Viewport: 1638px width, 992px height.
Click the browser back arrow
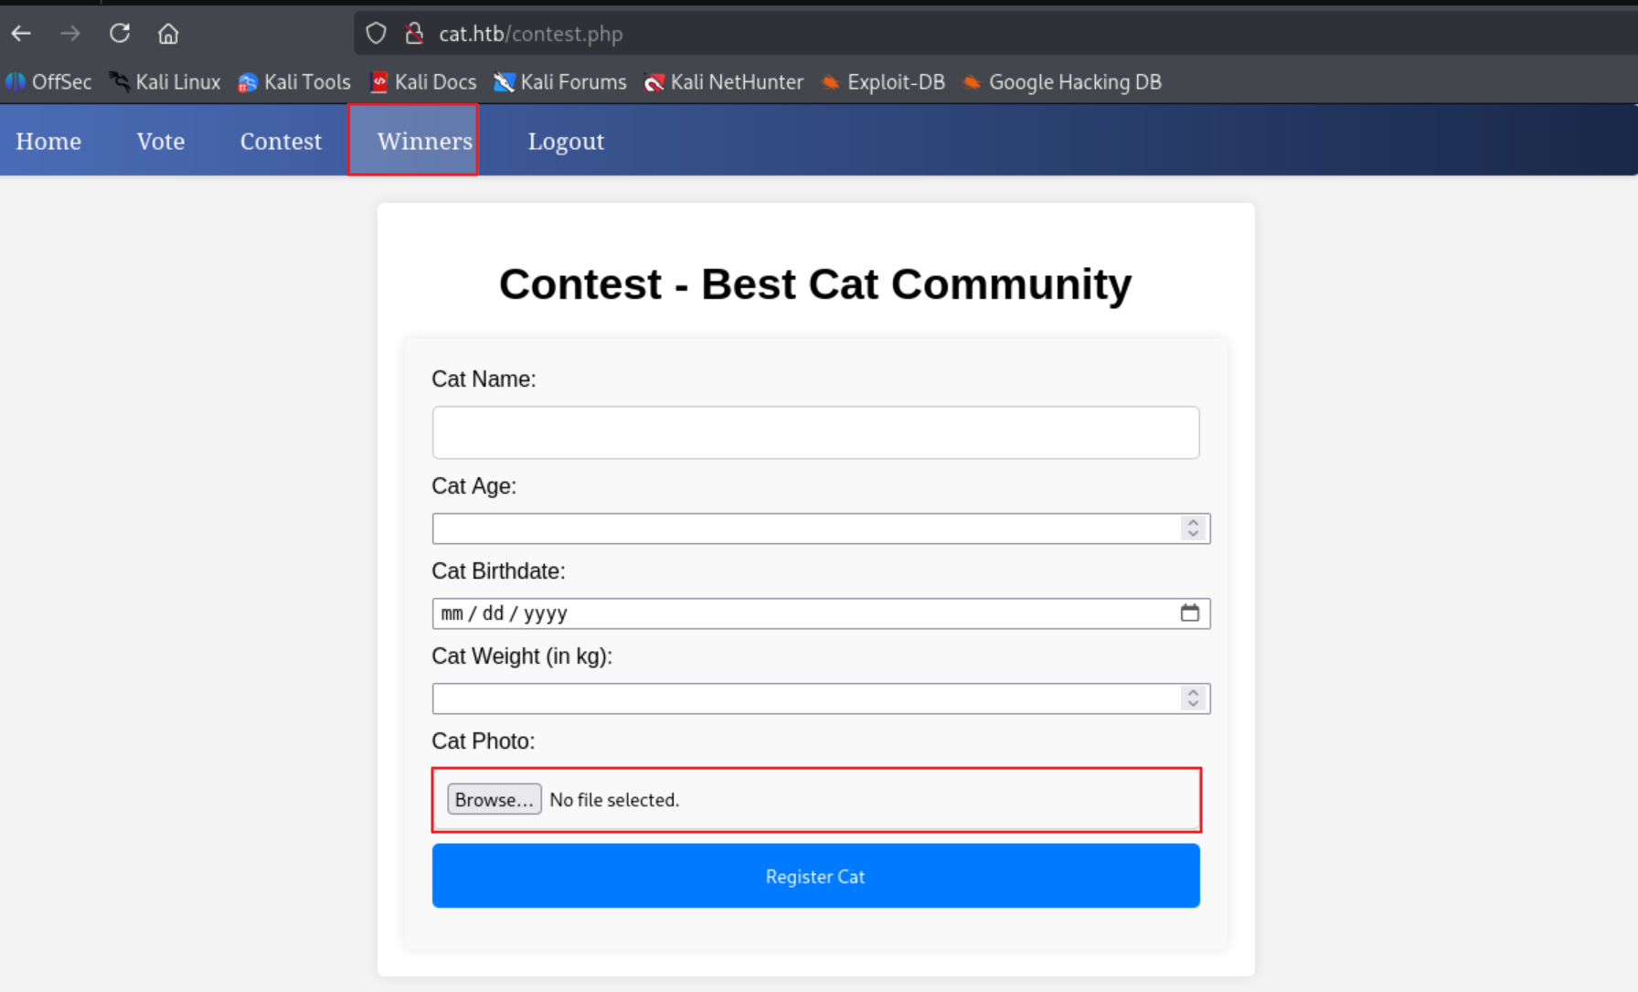click(21, 34)
